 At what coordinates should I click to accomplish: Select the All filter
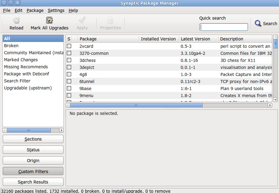(x=33, y=39)
